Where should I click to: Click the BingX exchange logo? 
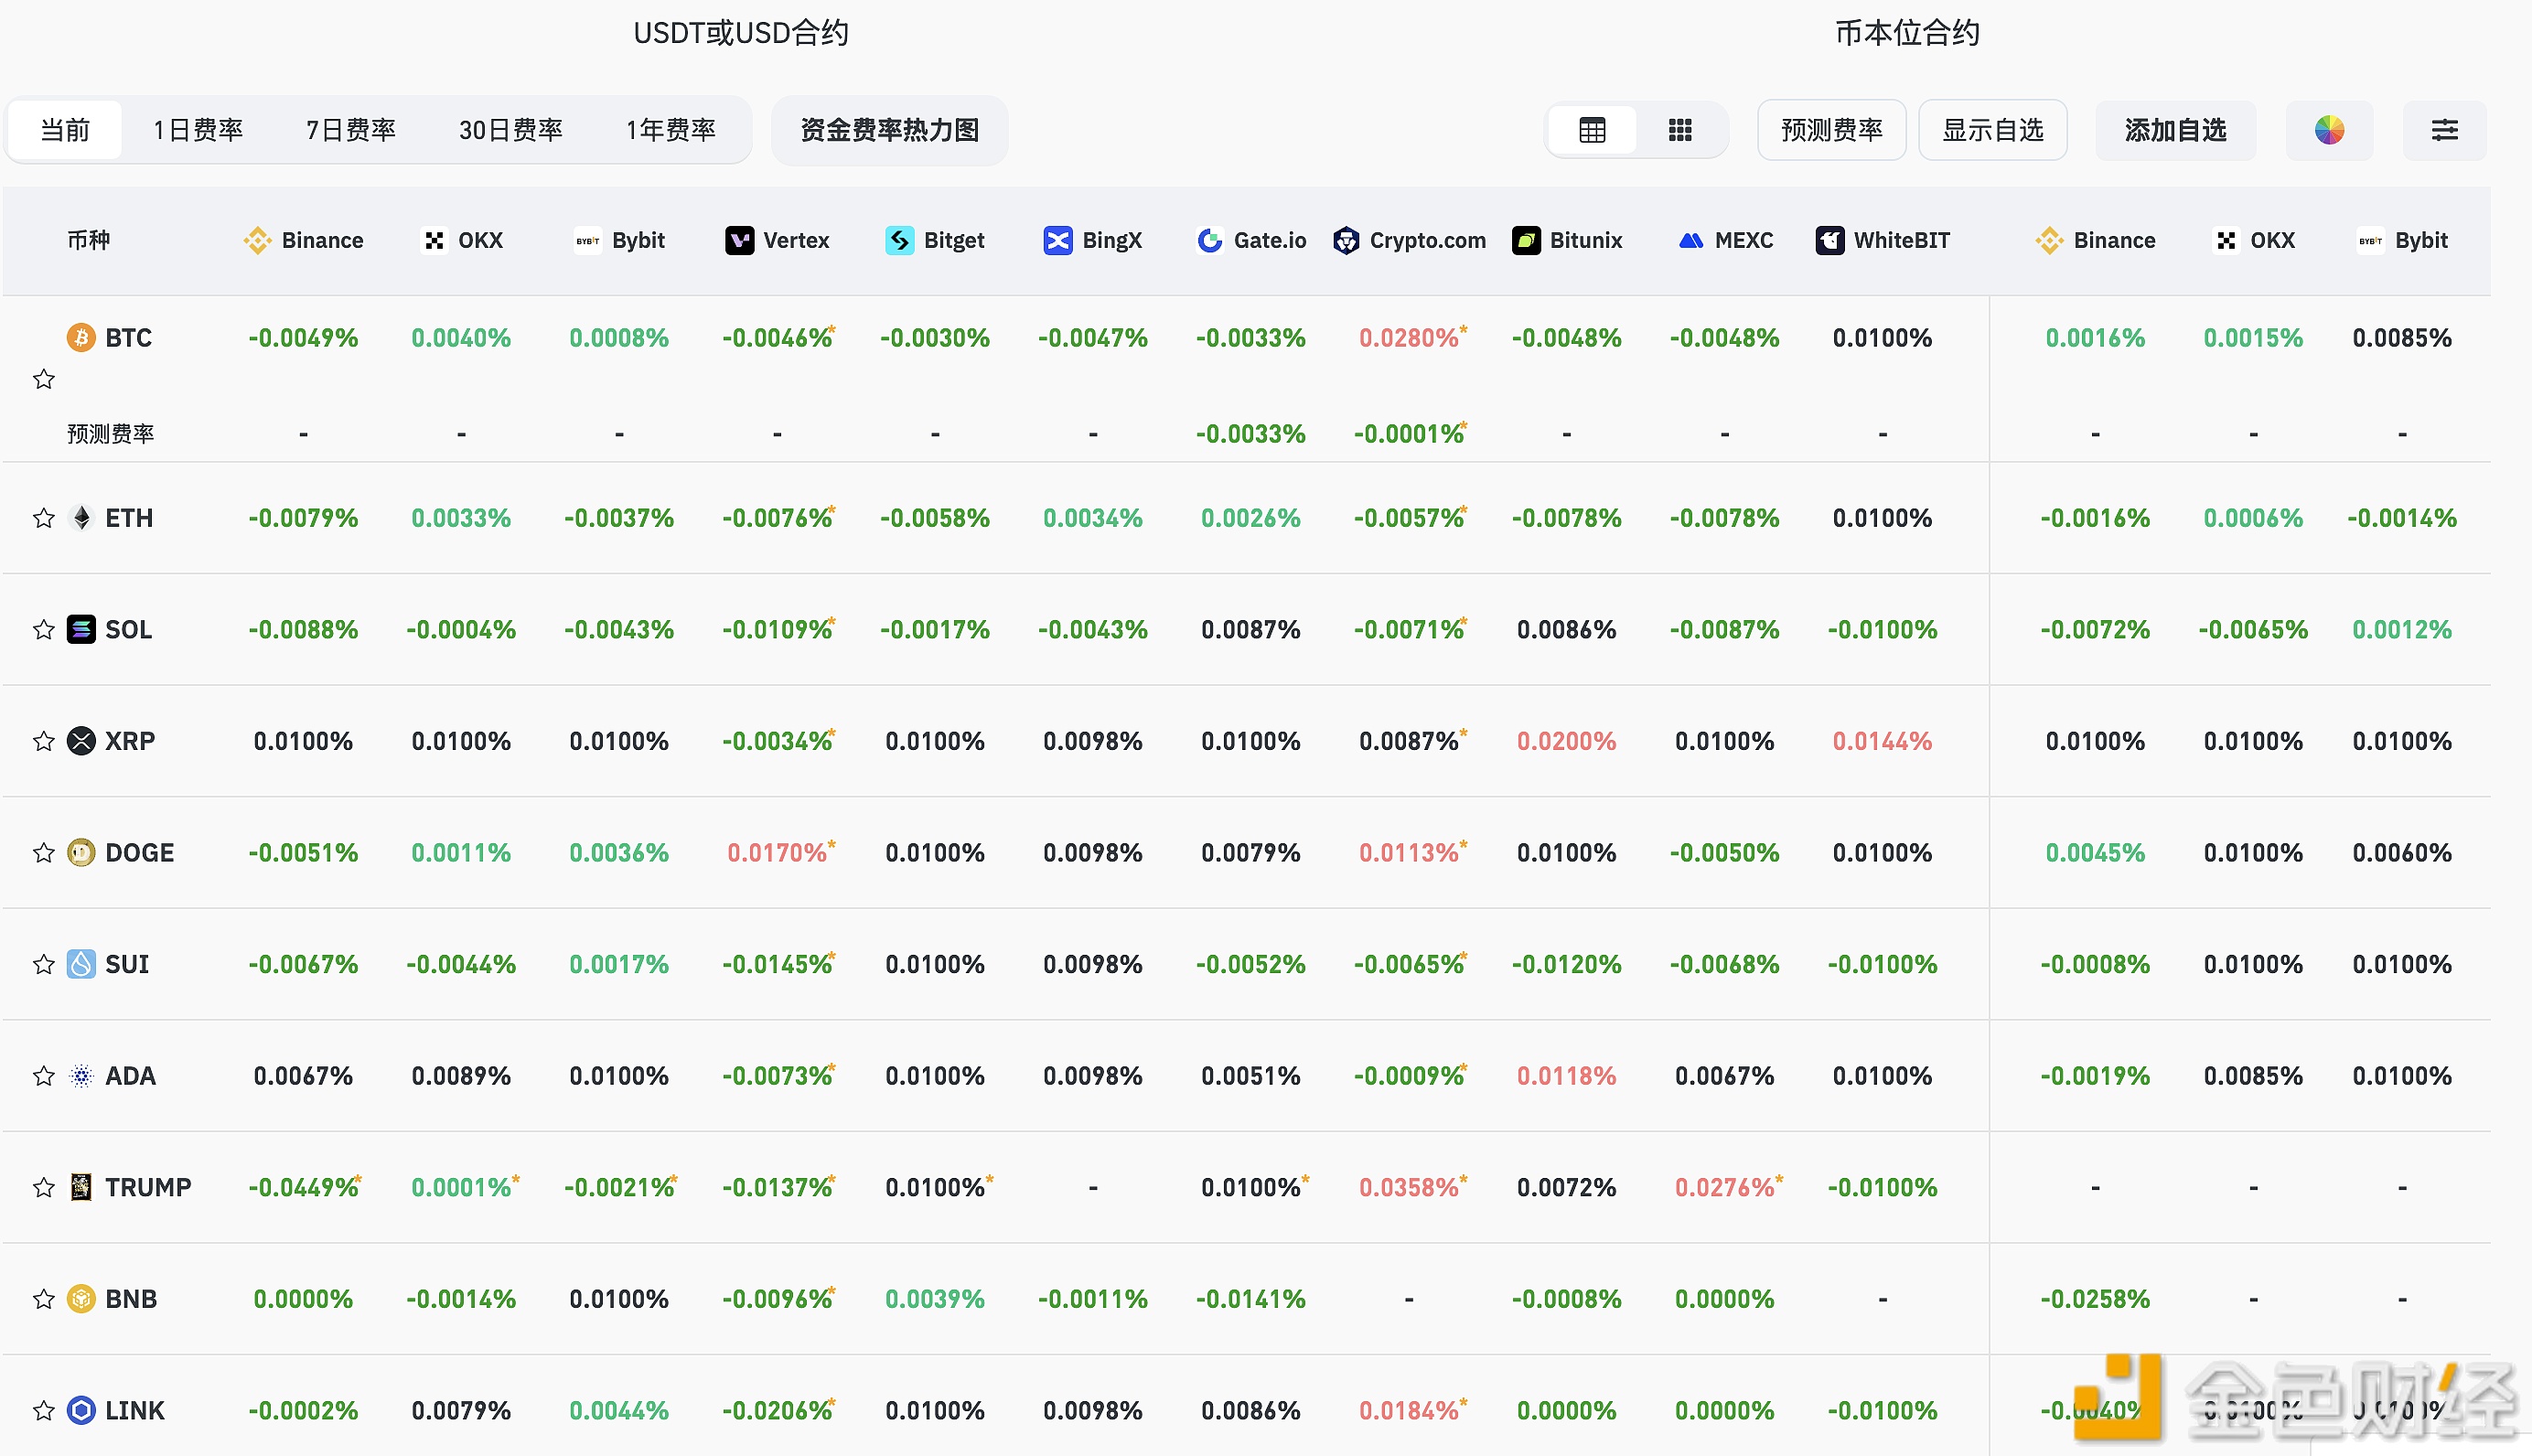tap(1058, 240)
